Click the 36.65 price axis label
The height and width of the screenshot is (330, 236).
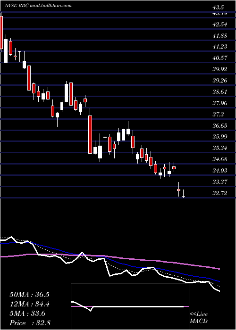point(220,126)
